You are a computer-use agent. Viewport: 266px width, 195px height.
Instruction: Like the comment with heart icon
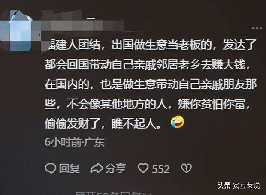(x=143, y=168)
